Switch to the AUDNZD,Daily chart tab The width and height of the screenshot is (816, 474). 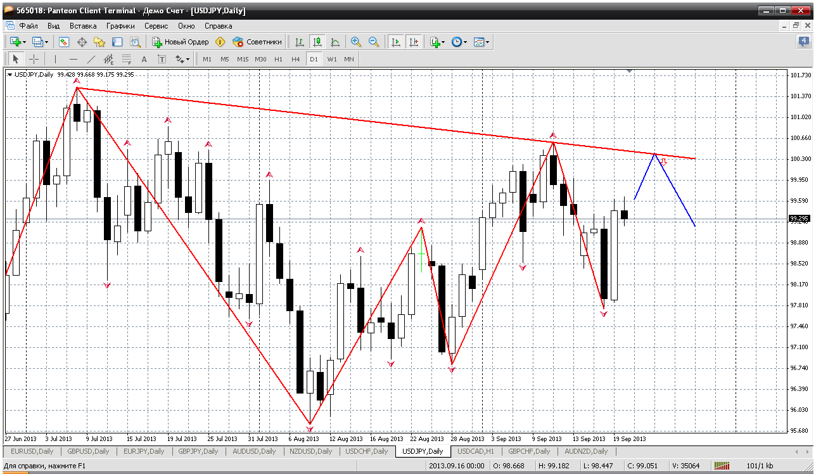[585, 451]
